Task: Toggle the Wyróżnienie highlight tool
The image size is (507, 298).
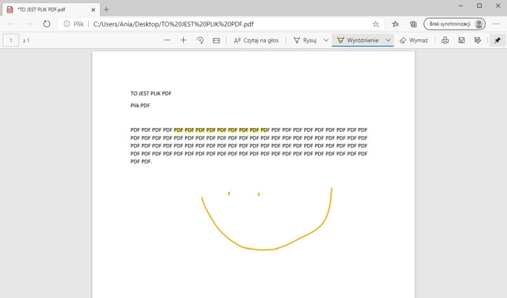Action: tap(357, 40)
